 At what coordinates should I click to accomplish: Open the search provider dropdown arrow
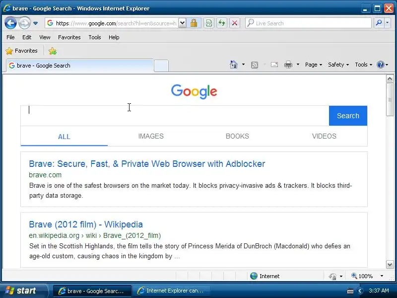pyautogui.click(x=387, y=23)
